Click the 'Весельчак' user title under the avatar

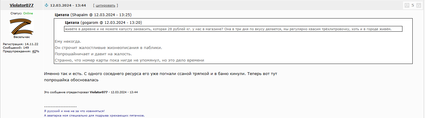[22, 37]
